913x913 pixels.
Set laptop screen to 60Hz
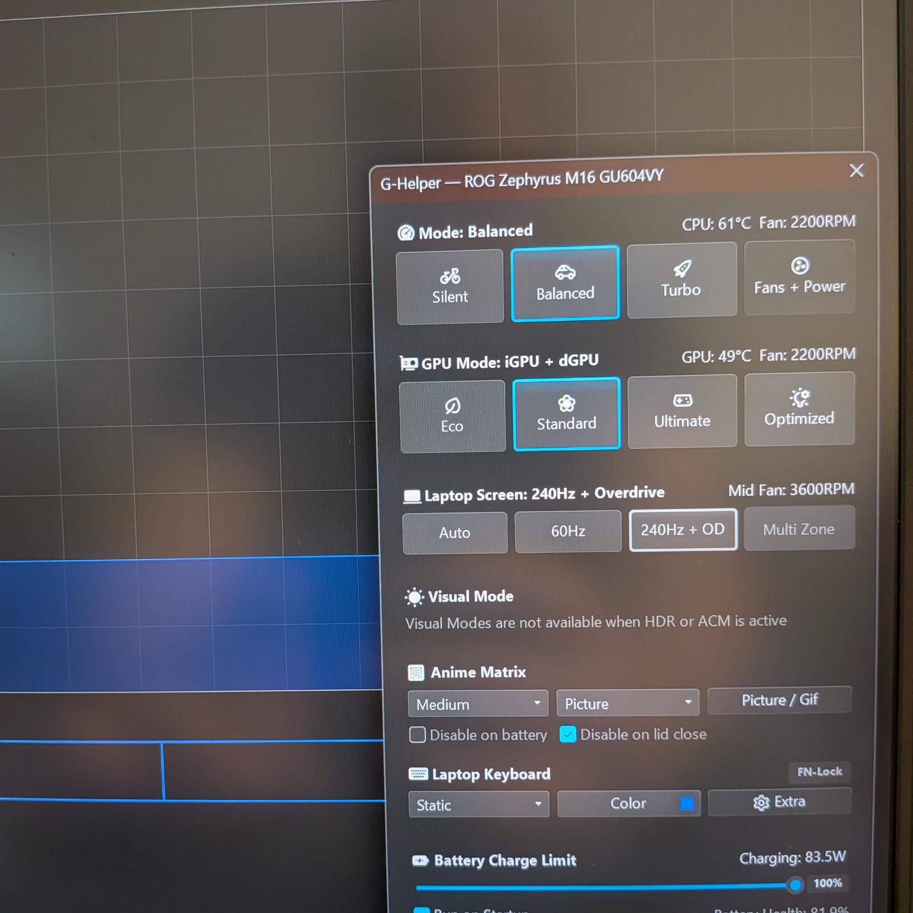tap(568, 531)
